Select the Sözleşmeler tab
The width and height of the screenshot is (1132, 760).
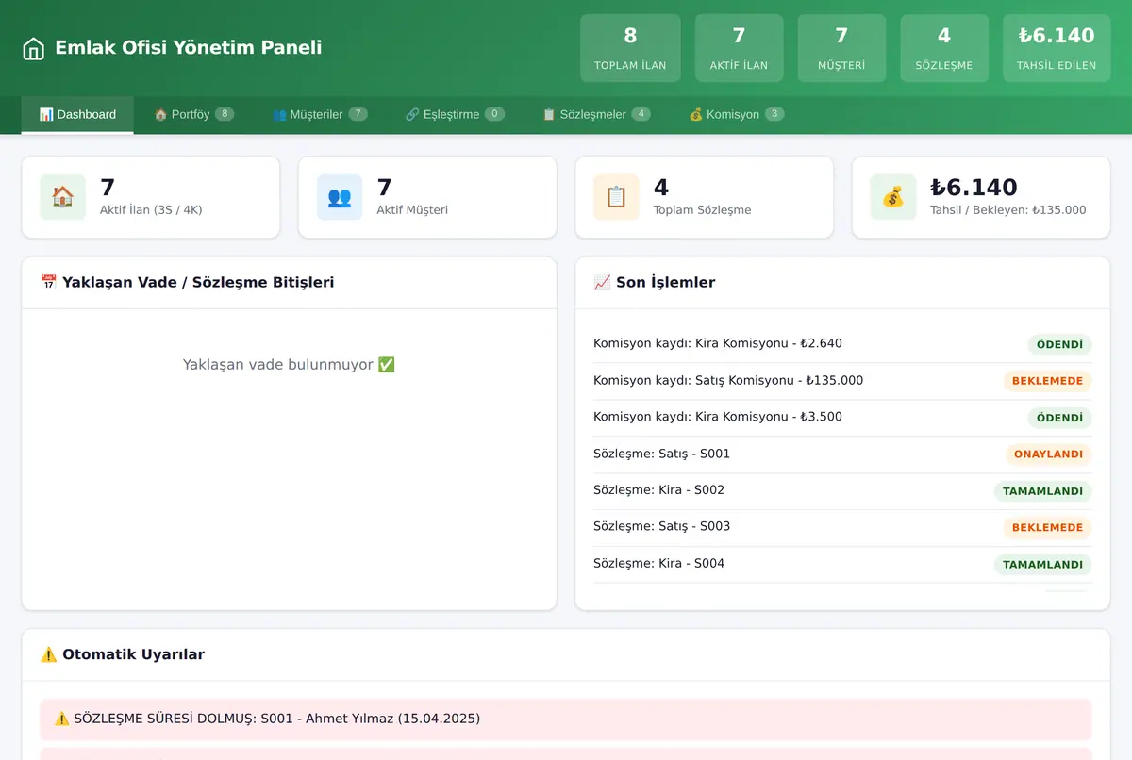point(595,114)
